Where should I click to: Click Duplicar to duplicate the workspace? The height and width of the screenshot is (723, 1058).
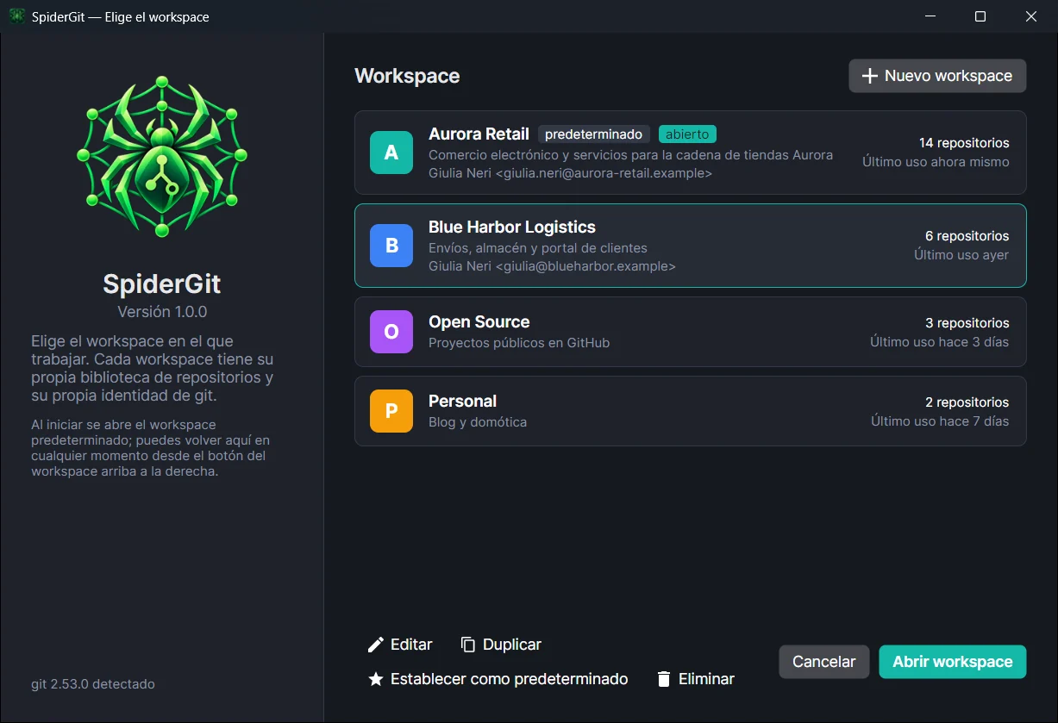pos(501,645)
